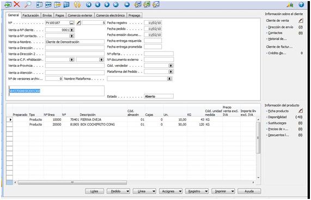Screen dimensions: 311x200
Task: Click the show-all grid icon before sort arrows
Action: click(x=66, y=4)
